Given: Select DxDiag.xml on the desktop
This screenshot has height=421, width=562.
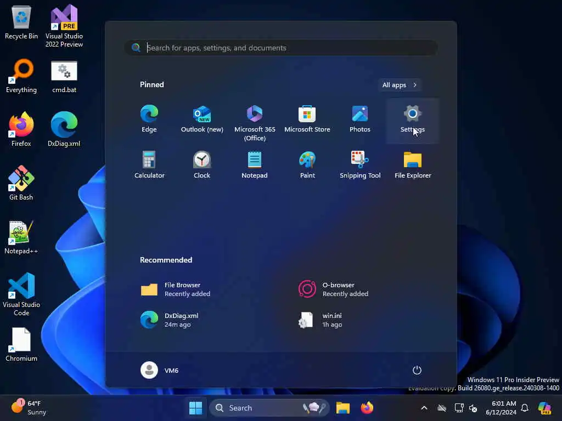Looking at the screenshot, I should (64, 129).
